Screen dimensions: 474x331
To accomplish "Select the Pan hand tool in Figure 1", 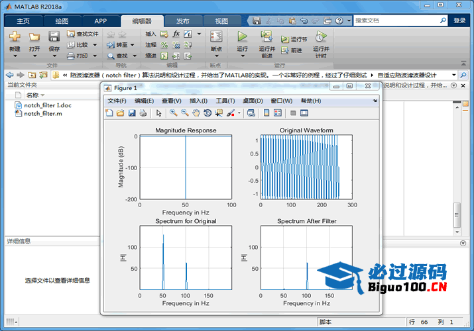I will pyautogui.click(x=196, y=113).
